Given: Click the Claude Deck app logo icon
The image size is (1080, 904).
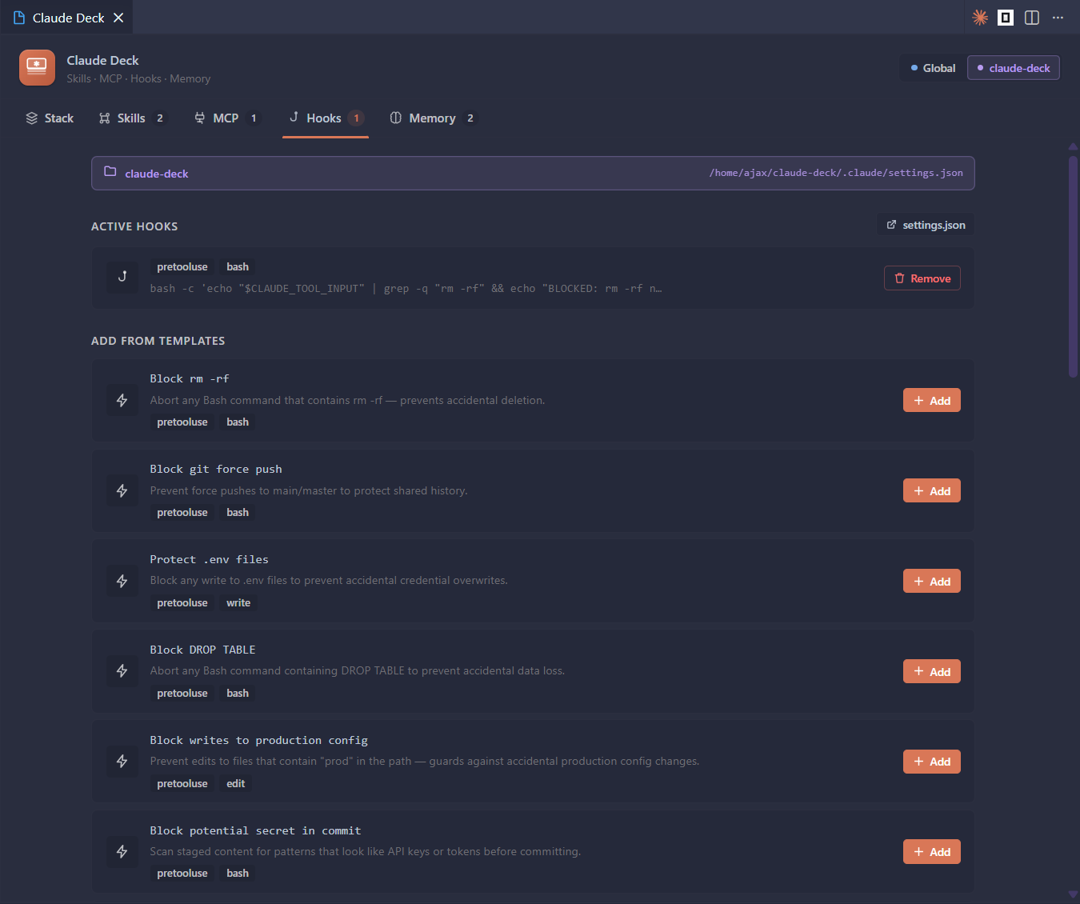Looking at the screenshot, I should [x=37, y=68].
